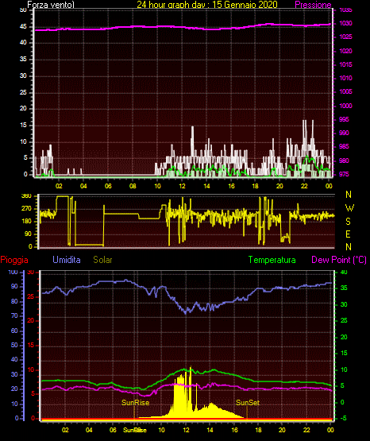The height and width of the screenshot is (441, 370).
Task: Click the E compass label beside the wind direction graph
Action: 348,234
